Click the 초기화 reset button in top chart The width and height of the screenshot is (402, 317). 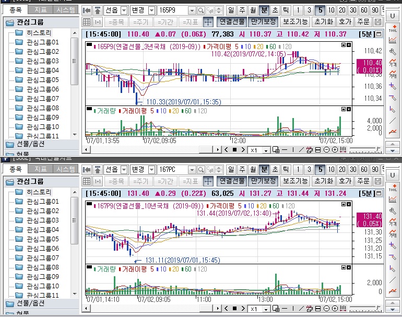tap(323, 22)
